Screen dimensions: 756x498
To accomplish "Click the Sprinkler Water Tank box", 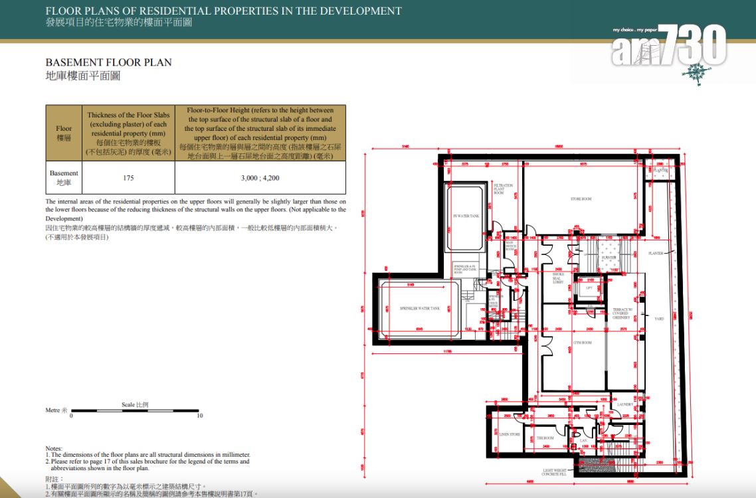I will 420,308.
